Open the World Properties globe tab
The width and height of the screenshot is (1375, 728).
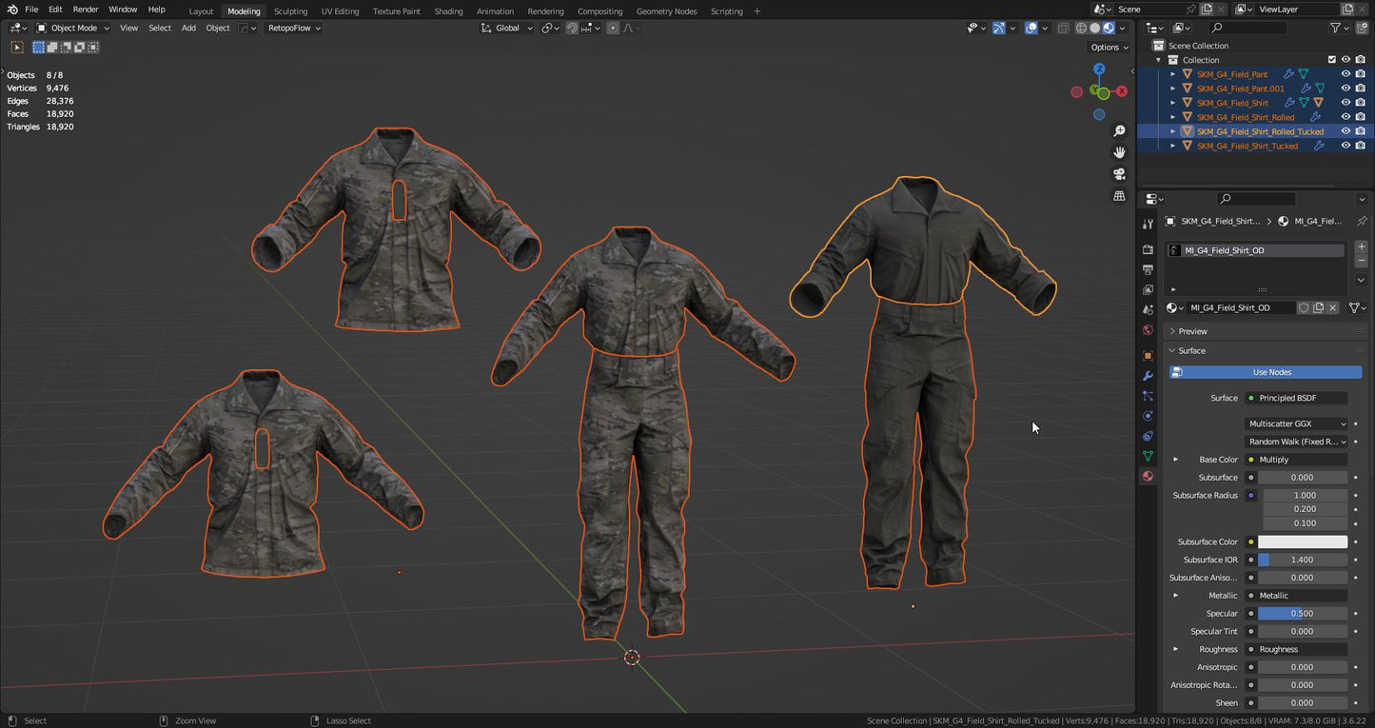tap(1148, 331)
